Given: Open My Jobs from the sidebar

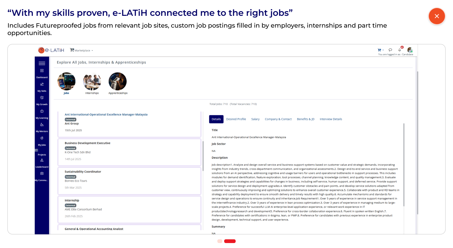Looking at the screenshot, I should (x=42, y=141).
